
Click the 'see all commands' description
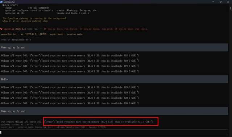coord(38,8)
